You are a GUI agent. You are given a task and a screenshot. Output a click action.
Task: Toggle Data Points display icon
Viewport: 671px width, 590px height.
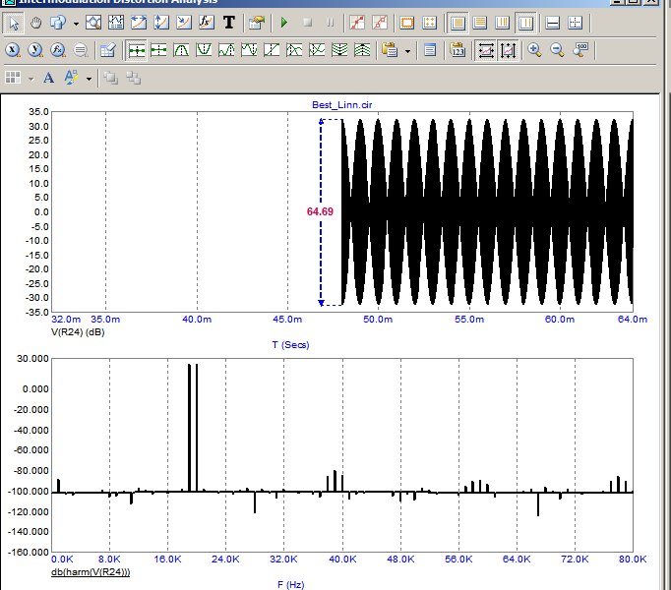pyautogui.click(x=357, y=23)
